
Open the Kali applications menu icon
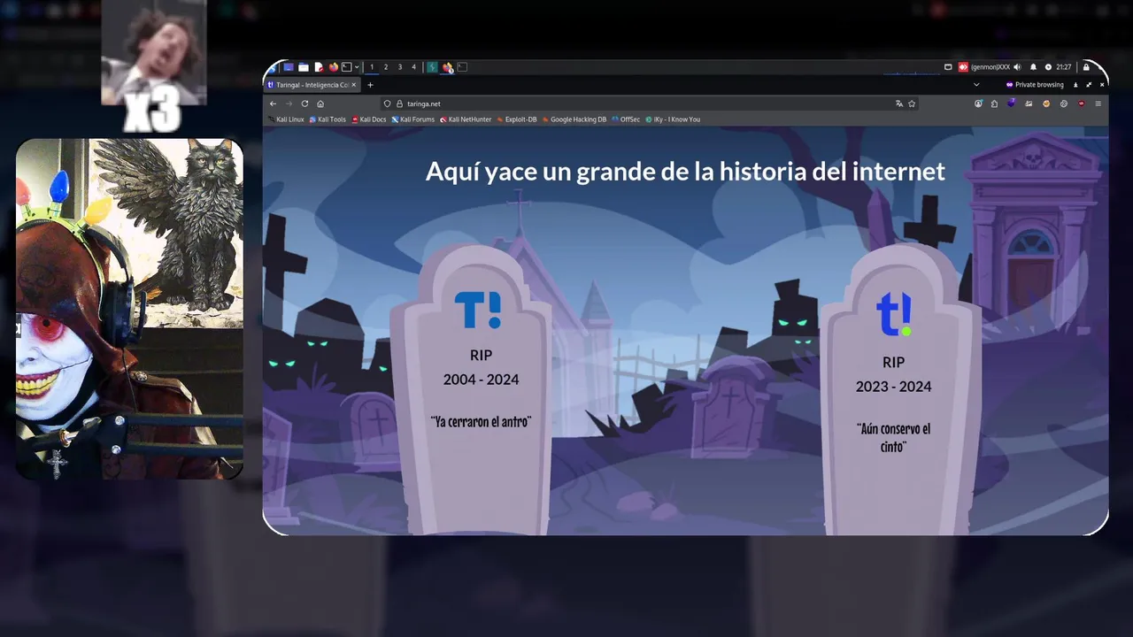pos(273,67)
